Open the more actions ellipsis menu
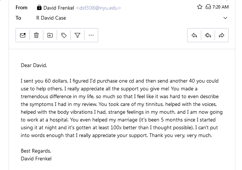242x170 pixels. 91,35
